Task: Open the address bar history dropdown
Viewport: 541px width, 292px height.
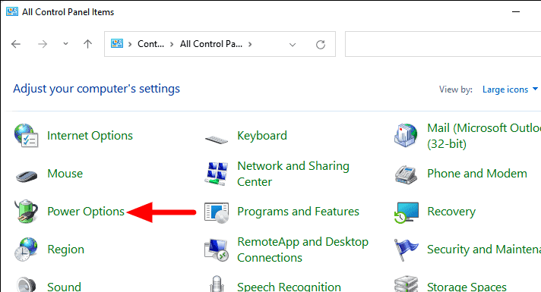Action: coord(293,45)
